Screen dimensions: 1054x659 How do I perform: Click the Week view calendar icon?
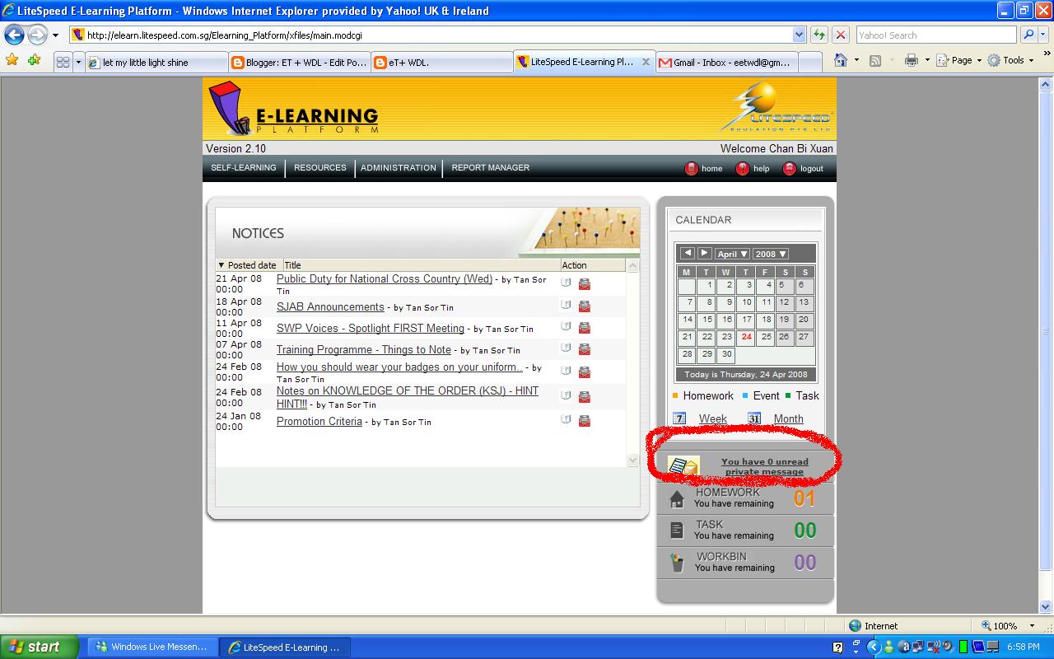pyautogui.click(x=679, y=418)
